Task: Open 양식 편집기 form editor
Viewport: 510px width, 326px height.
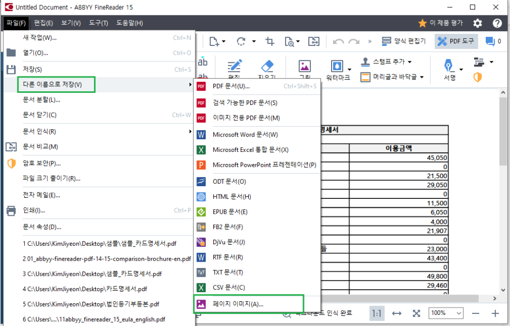Action: (x=404, y=41)
